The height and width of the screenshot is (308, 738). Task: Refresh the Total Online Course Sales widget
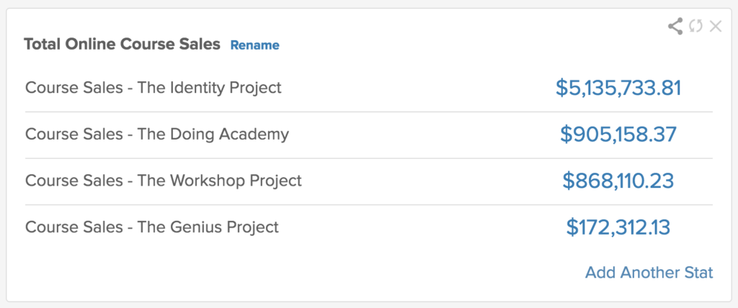(x=695, y=27)
